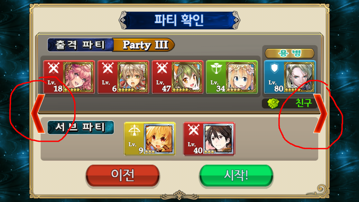The width and height of the screenshot is (359, 202).
Task: Click the green handshake friend icon
Action: point(273,104)
